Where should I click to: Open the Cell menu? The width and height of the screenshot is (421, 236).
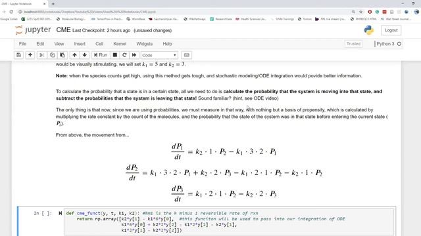(99, 44)
